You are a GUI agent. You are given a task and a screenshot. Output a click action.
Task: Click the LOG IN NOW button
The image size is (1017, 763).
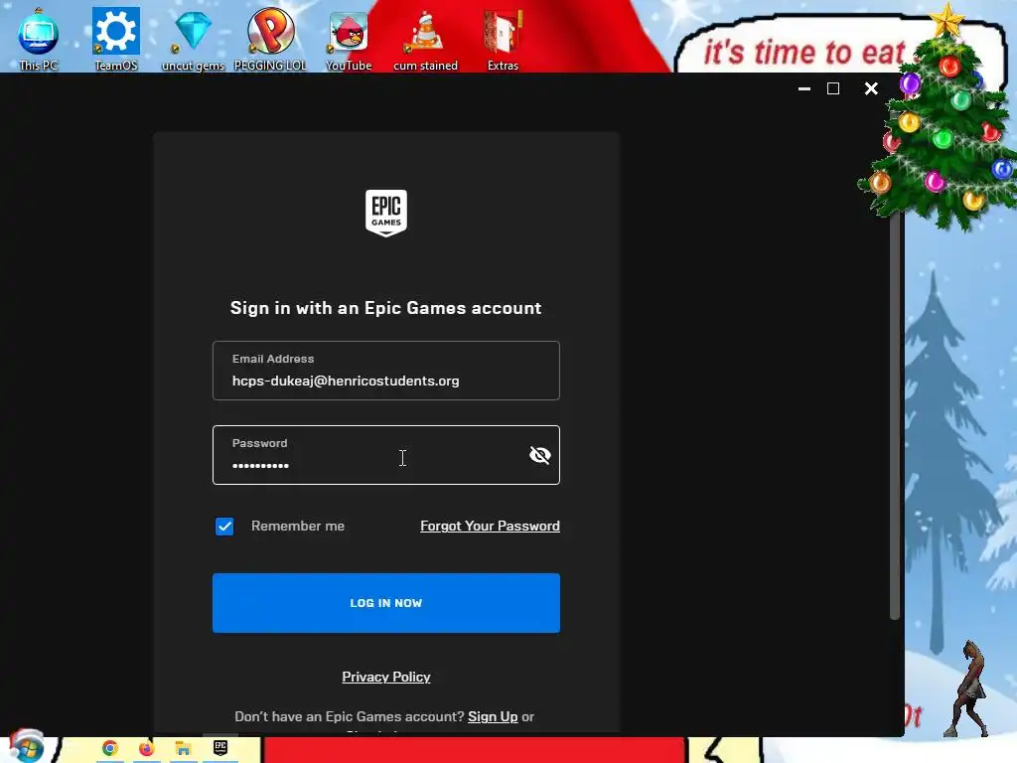(x=386, y=603)
